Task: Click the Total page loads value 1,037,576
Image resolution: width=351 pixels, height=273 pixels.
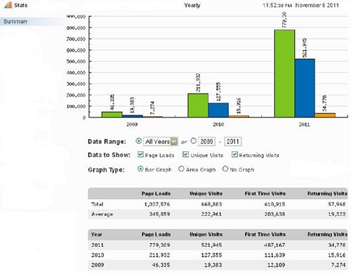Action: point(157,204)
